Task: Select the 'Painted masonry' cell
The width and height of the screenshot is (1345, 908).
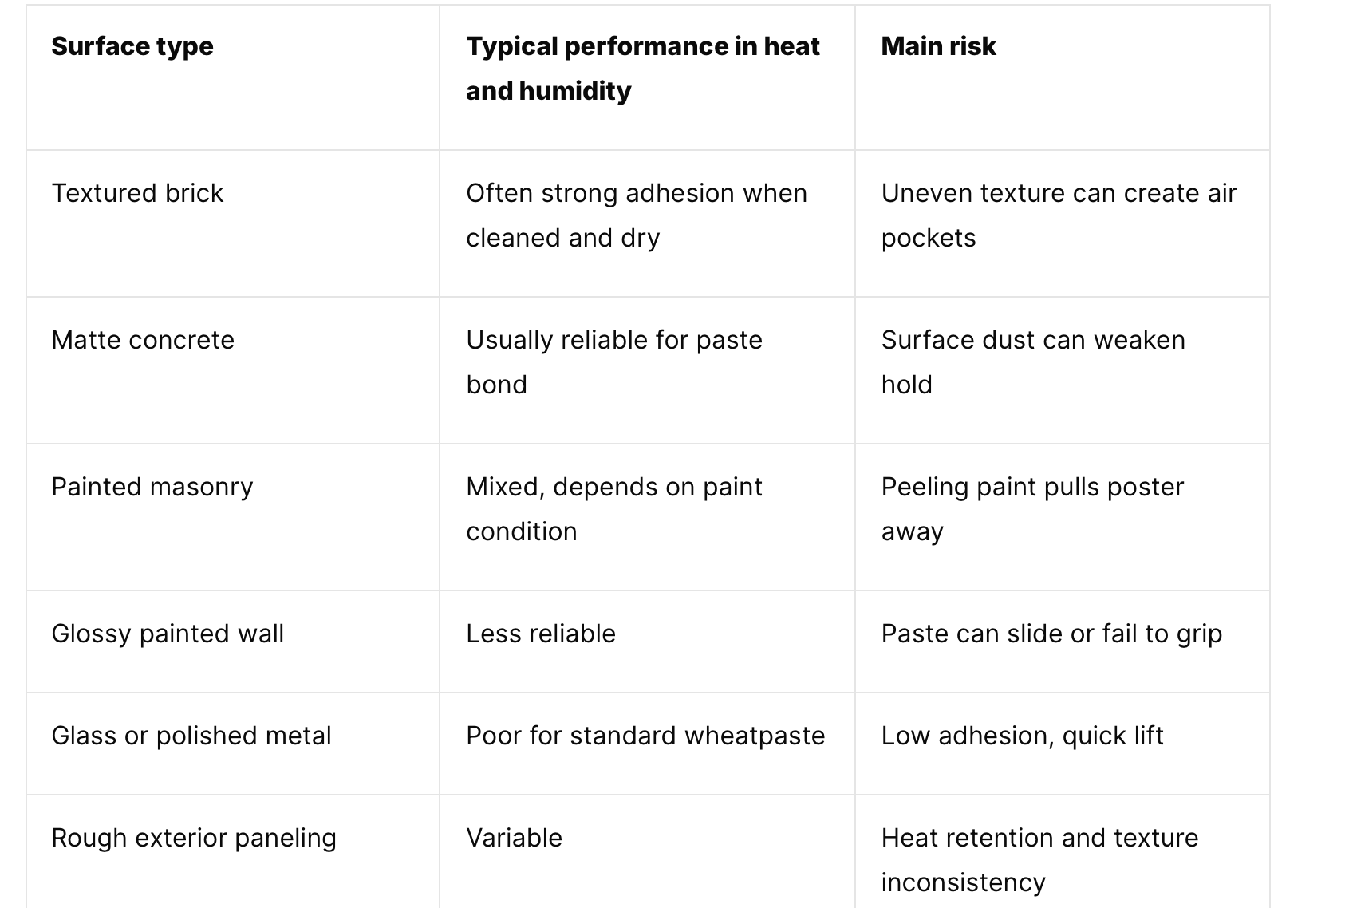Action: click(x=232, y=517)
